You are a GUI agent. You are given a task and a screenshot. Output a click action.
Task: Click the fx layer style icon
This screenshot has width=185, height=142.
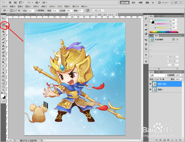pyautogui.click(x=161, y=140)
